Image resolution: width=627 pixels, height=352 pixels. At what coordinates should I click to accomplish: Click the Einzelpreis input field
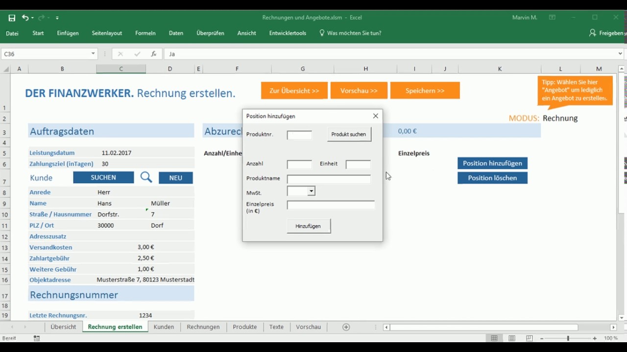[x=331, y=205]
